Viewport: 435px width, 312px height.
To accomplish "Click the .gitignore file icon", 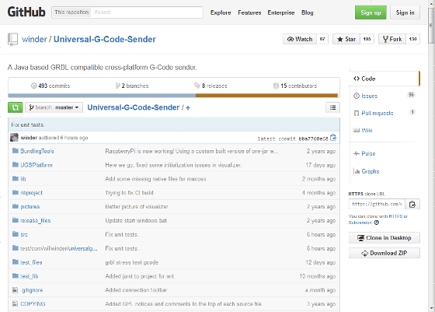I will pos(15,290).
